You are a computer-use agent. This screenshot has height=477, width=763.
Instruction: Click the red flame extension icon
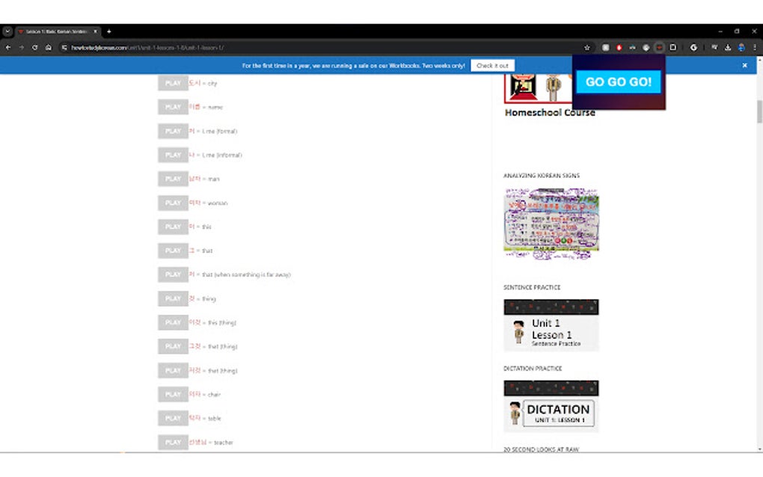pos(619,46)
